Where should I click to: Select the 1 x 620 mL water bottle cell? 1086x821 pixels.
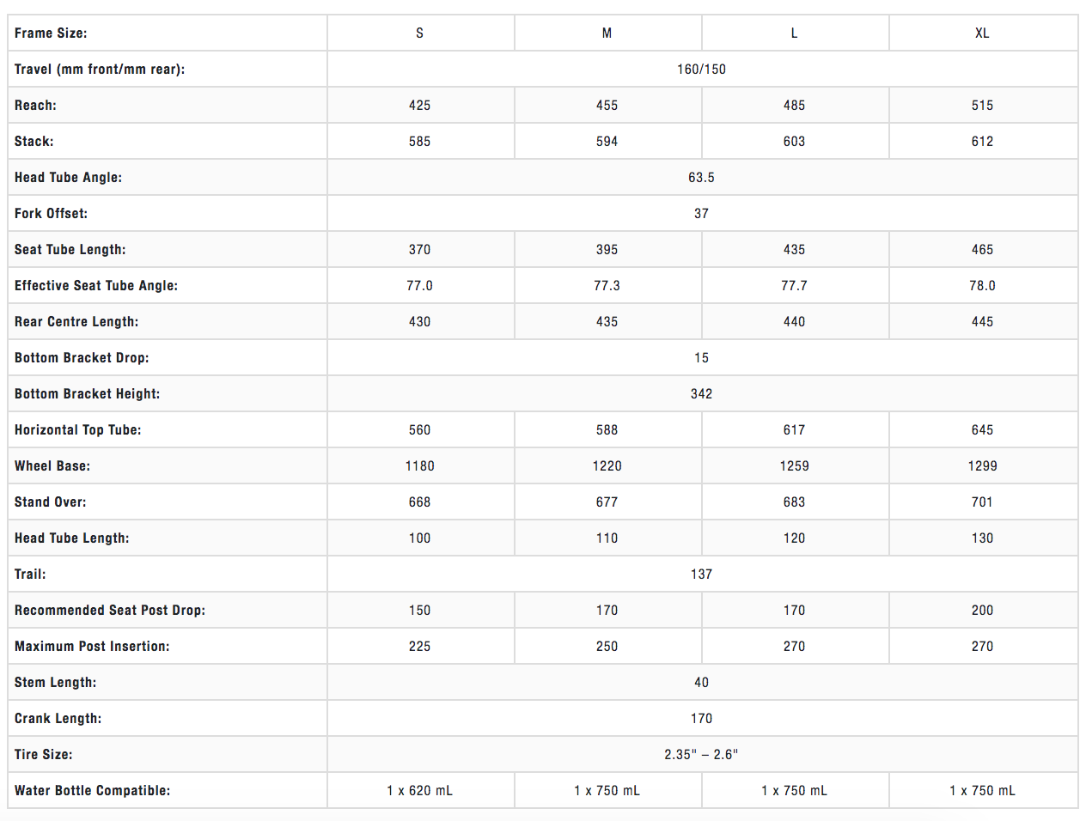[x=419, y=791]
